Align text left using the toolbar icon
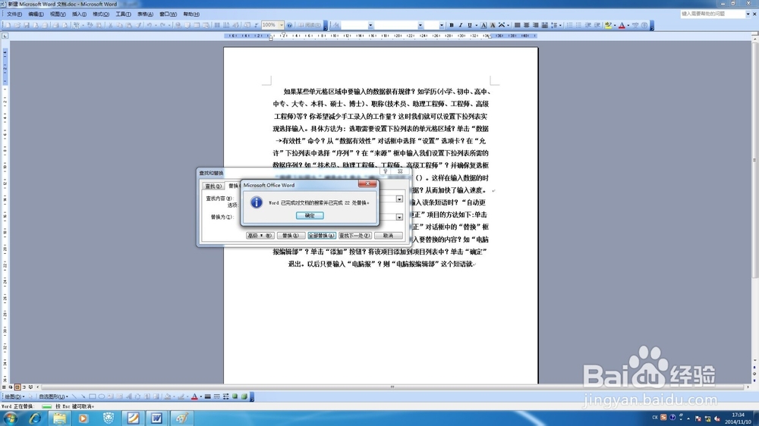 (517, 25)
